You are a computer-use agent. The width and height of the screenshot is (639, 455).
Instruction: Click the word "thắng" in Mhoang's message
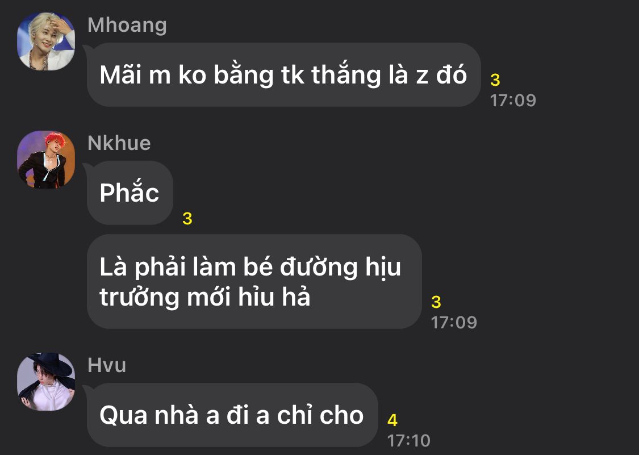tap(345, 74)
